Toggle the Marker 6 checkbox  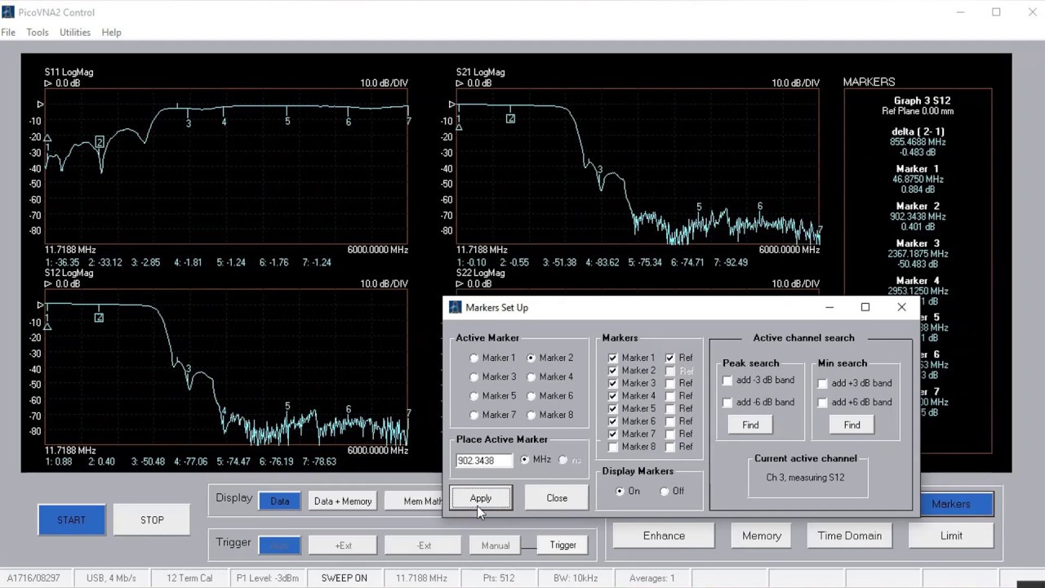613,421
